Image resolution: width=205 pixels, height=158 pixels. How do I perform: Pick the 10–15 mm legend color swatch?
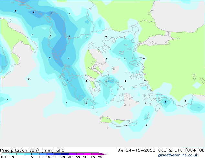pos(43,154)
